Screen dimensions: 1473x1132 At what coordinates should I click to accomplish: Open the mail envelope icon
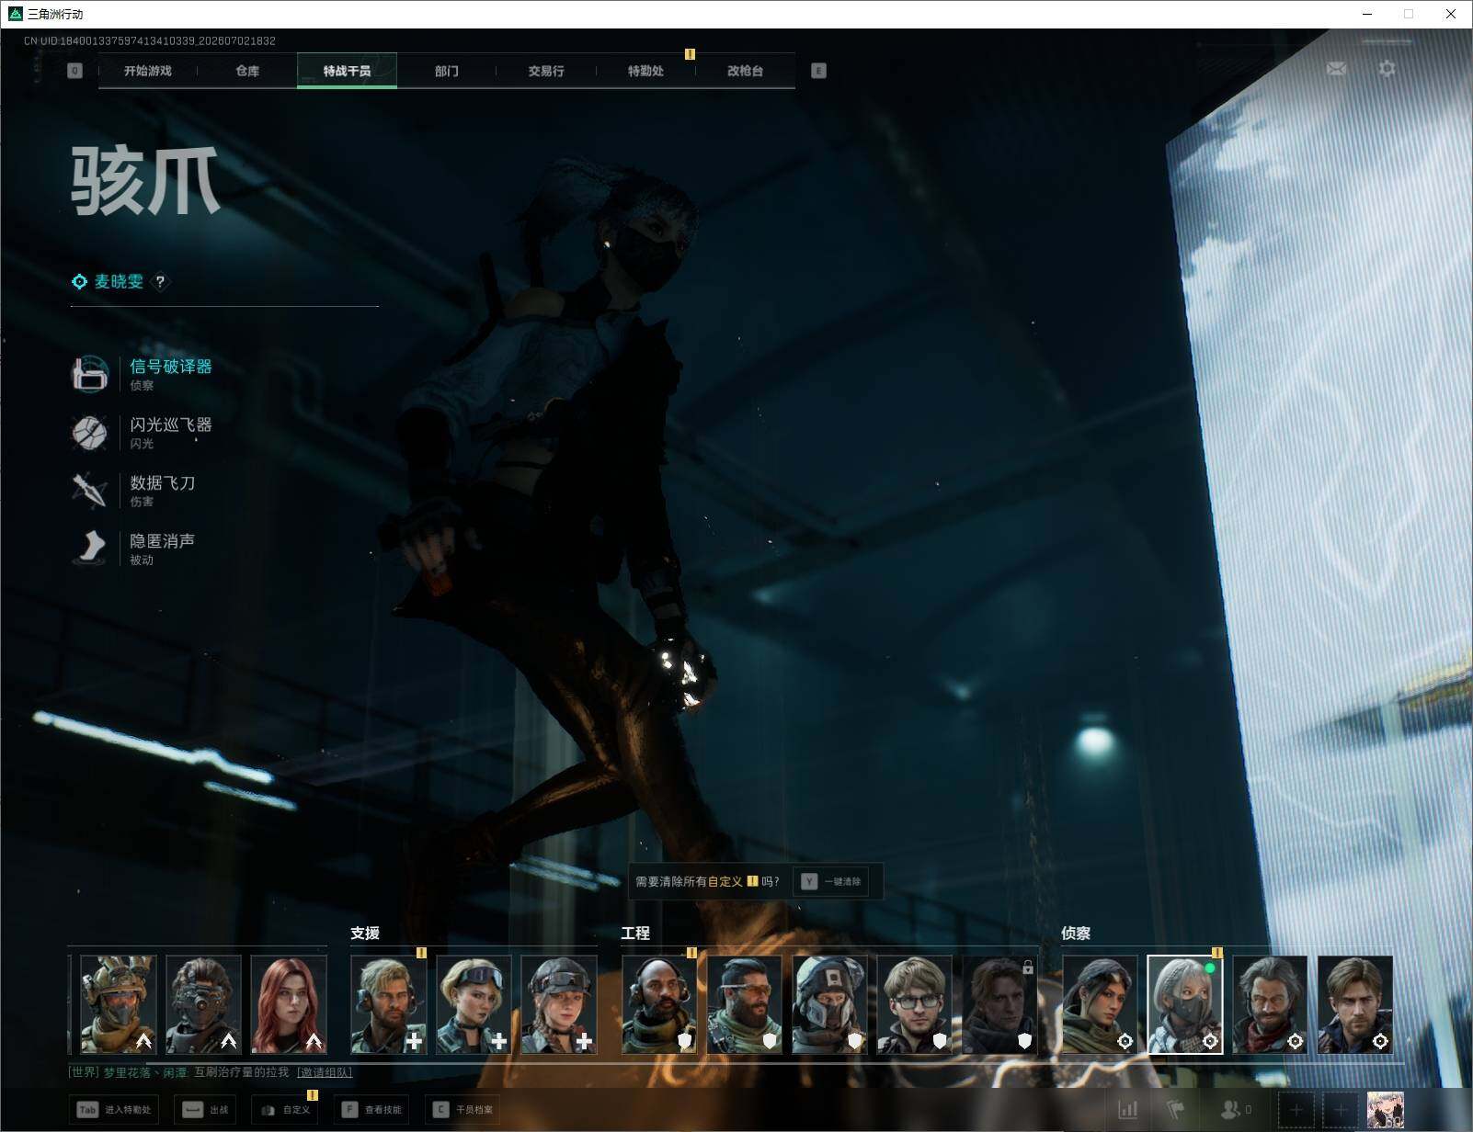(1336, 69)
